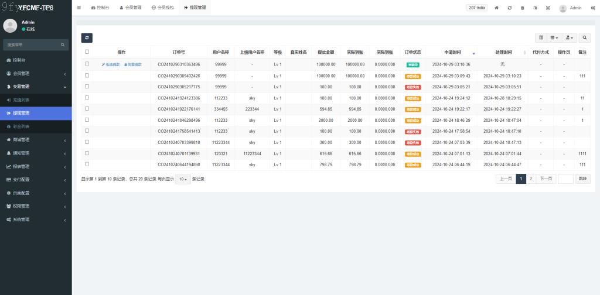The image size is (600, 295).
Task: Switch to the 会员钱包 tab
Action: click(162, 8)
